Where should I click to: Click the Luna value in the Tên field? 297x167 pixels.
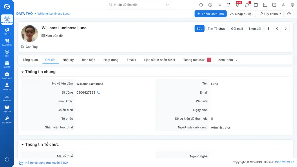tap(214, 84)
